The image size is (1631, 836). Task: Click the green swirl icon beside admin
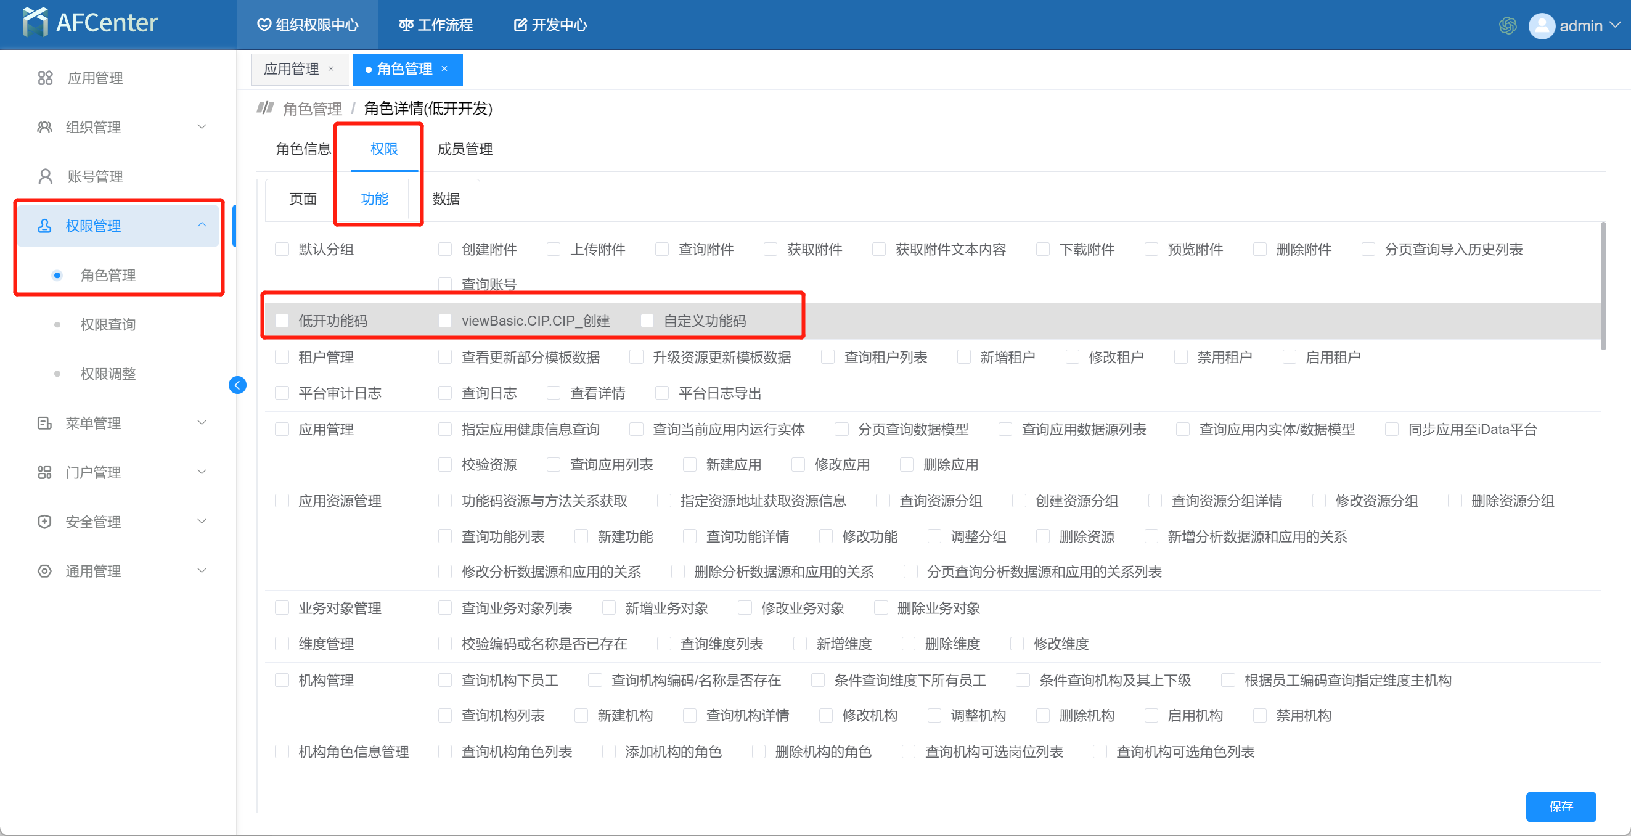[x=1508, y=26]
